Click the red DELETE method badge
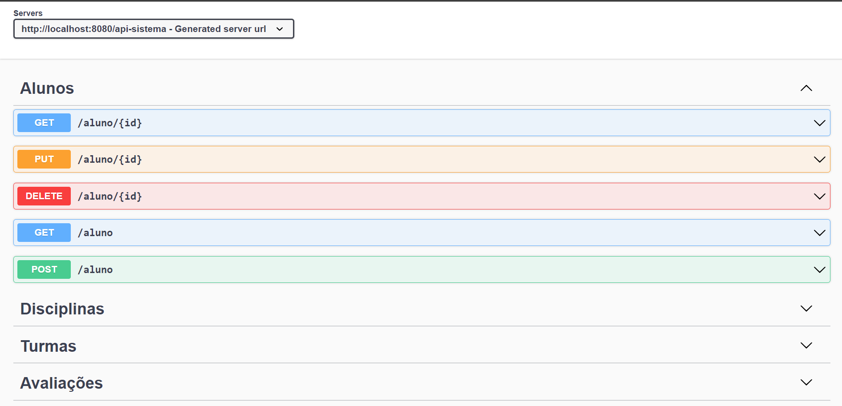This screenshot has width=842, height=406. click(44, 196)
